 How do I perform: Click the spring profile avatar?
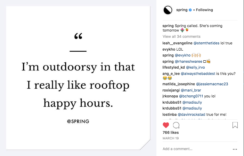tap(168, 10)
